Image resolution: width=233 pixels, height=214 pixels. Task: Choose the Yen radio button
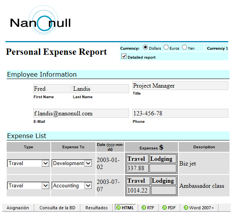(x=184, y=47)
